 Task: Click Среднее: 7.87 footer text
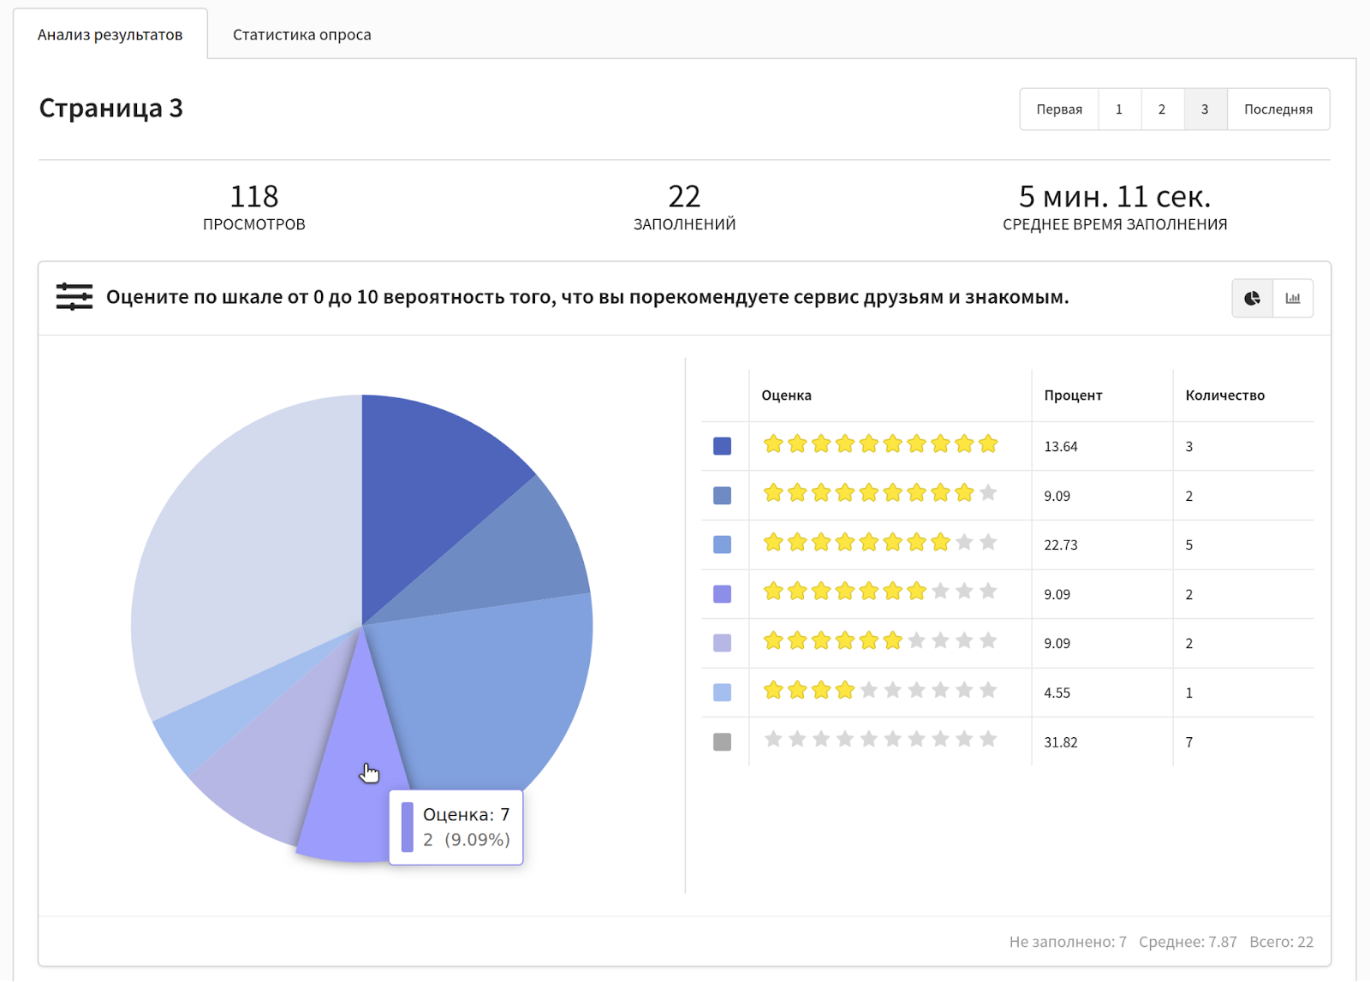point(1188,942)
